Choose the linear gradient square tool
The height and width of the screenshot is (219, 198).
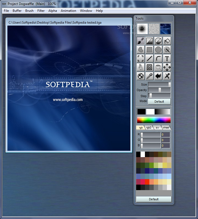pyautogui.click(x=149, y=41)
